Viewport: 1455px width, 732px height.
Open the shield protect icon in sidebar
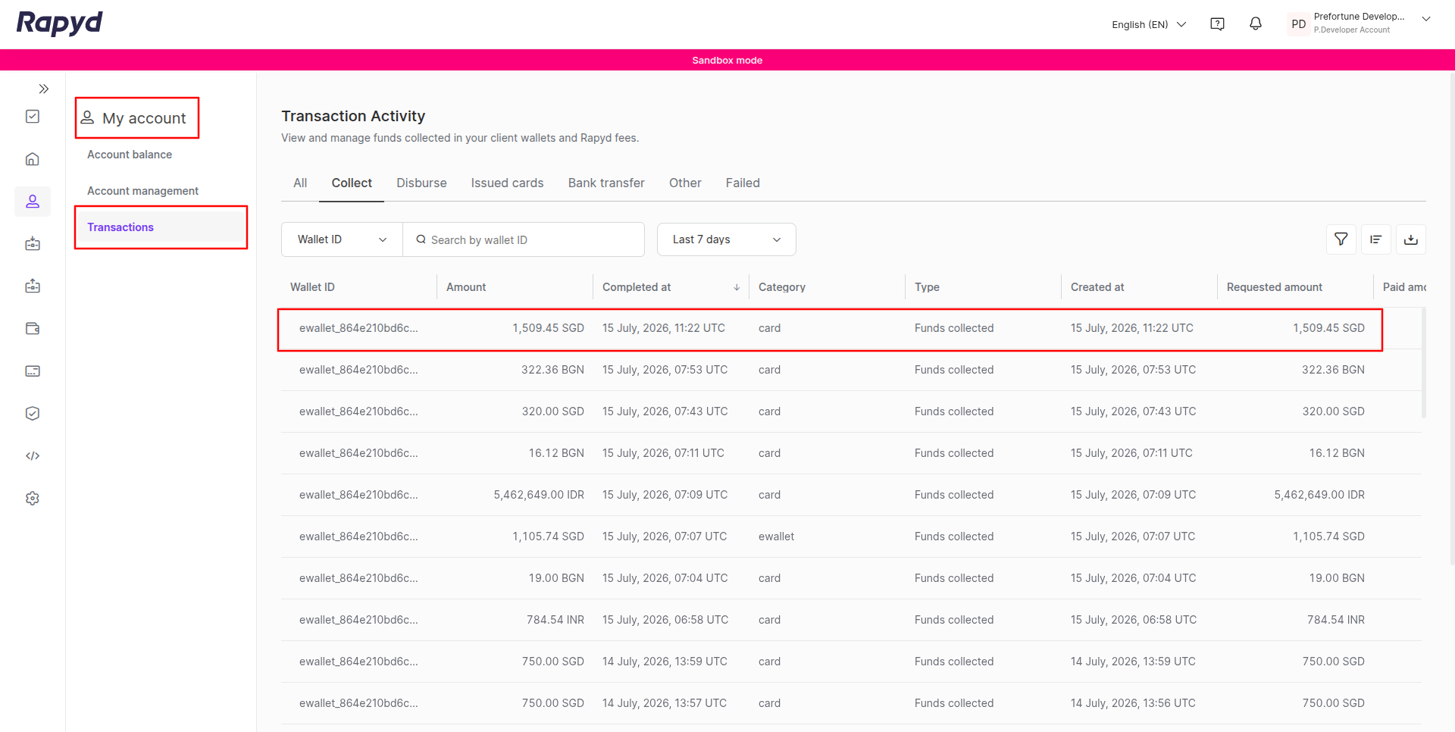click(33, 414)
